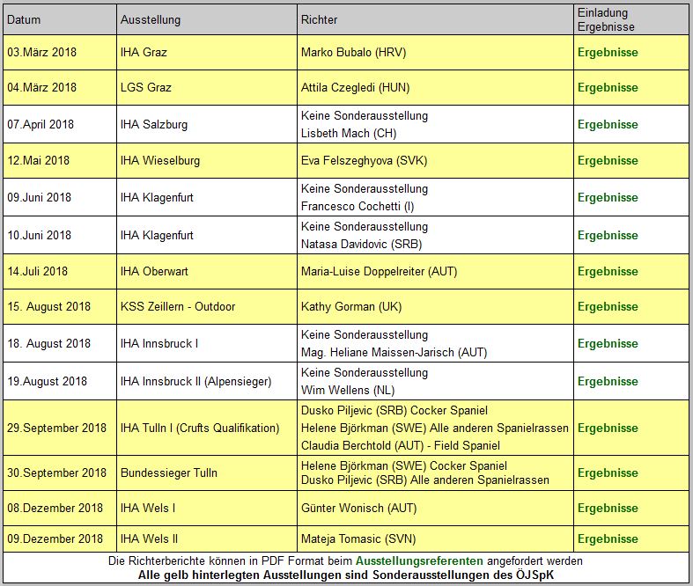The width and height of the screenshot is (693, 586).
Task: Click Ergebnisse for IHA Salzburg
Action: pyautogui.click(x=608, y=124)
